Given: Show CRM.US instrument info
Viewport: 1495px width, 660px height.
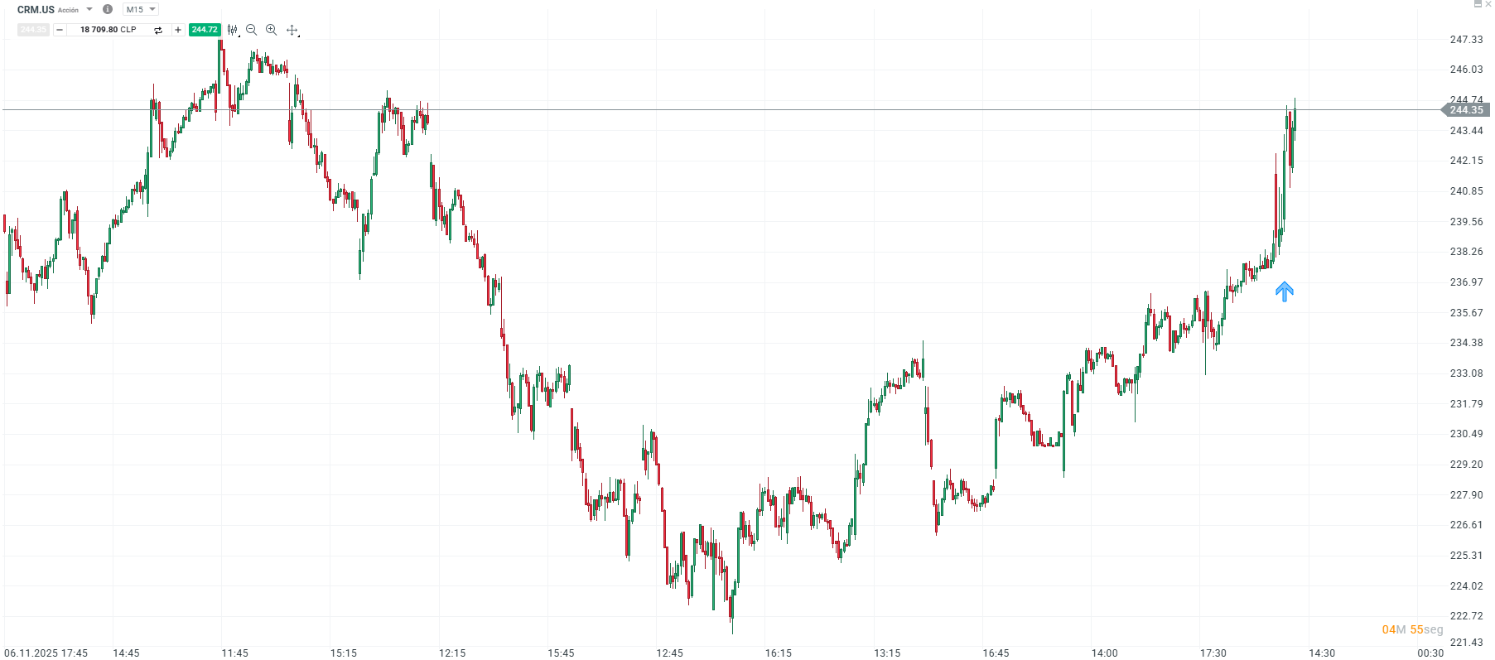Looking at the screenshot, I should click(107, 9).
